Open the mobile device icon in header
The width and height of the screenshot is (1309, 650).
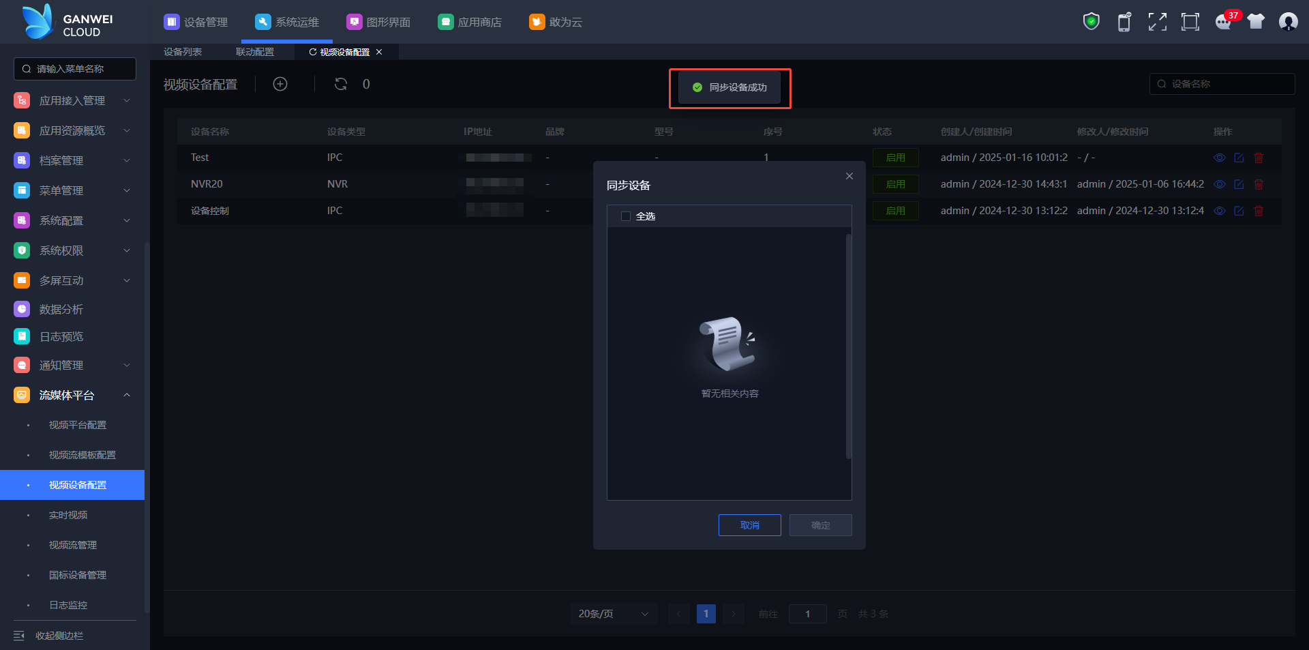tap(1124, 22)
